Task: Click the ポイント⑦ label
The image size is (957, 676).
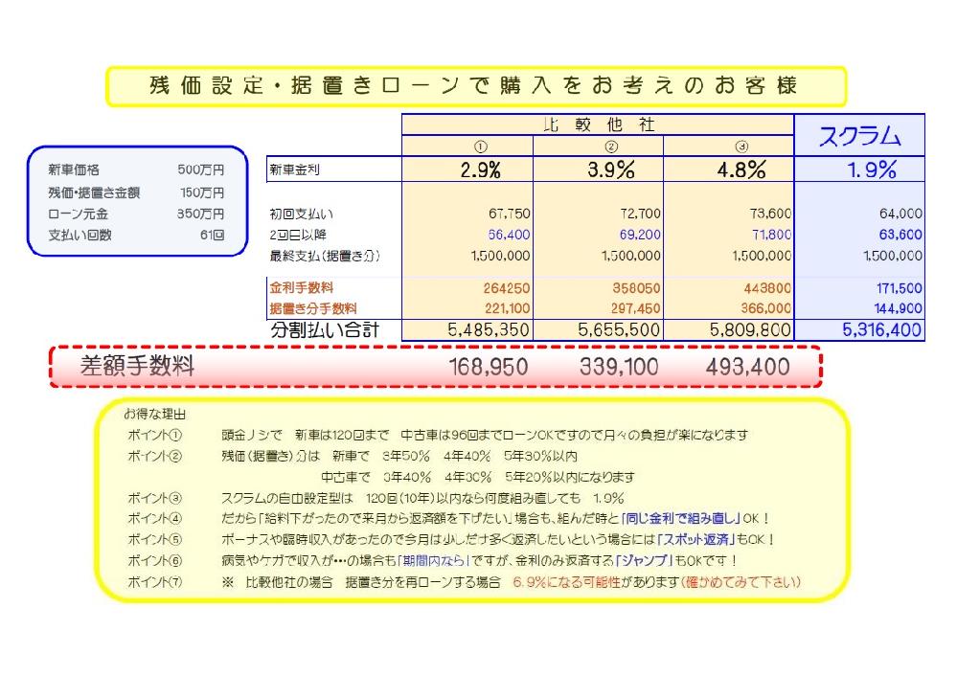Action: (154, 582)
